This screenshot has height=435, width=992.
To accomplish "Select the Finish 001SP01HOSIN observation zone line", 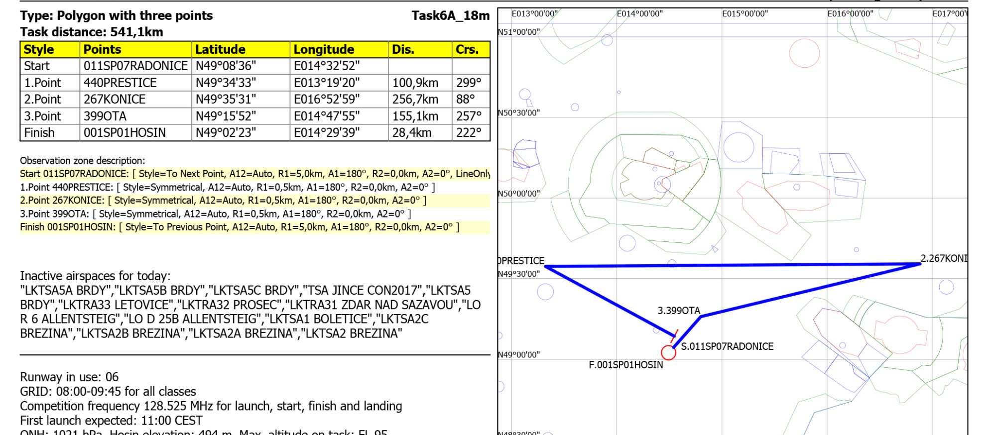I will coord(239,227).
